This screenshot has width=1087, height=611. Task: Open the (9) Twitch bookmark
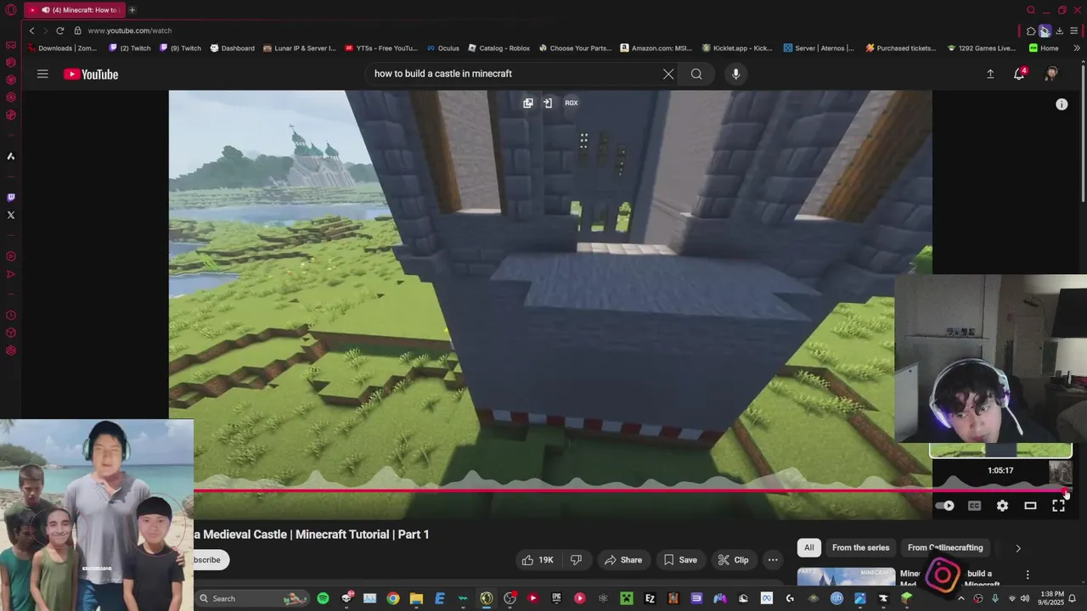180,48
